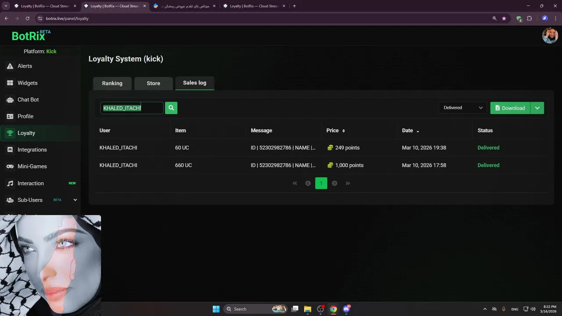Click the 660 UC item cell
The height and width of the screenshot is (316, 562).
coord(184,165)
